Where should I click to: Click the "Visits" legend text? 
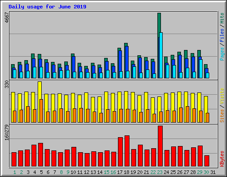(222, 96)
